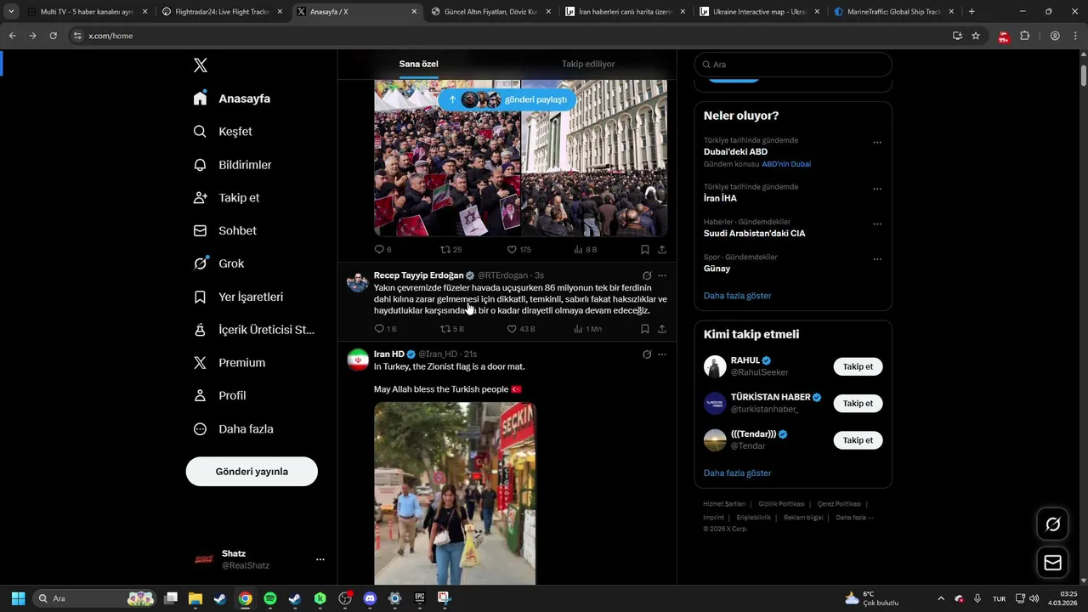Open Sohbet messages
Viewport: 1088px width, 612px height.
pyautogui.click(x=224, y=230)
